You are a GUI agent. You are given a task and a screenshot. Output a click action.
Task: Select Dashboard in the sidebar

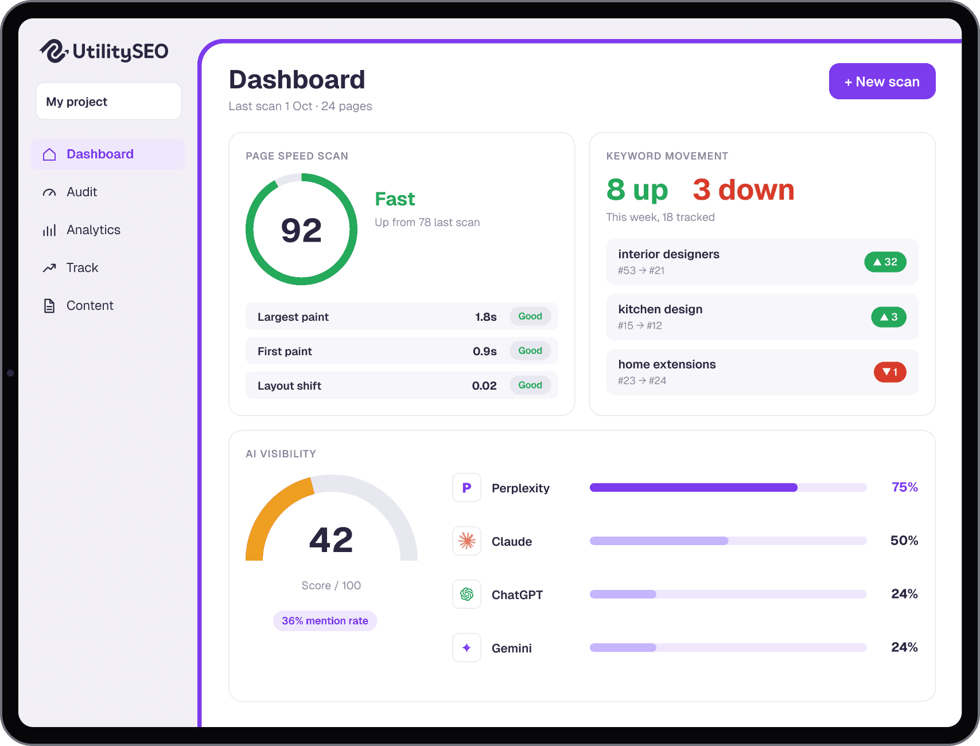(108, 154)
